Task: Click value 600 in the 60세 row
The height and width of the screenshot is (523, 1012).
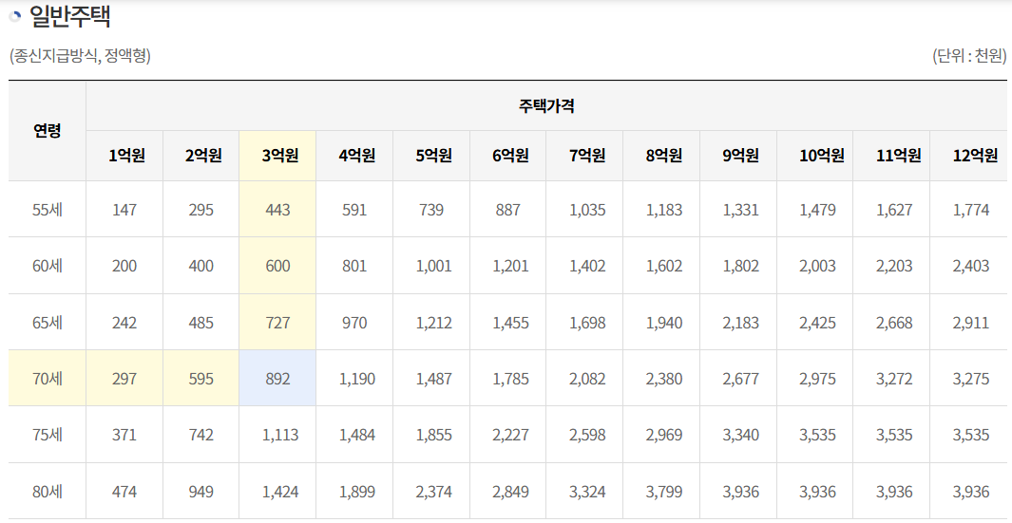Action: click(x=277, y=266)
